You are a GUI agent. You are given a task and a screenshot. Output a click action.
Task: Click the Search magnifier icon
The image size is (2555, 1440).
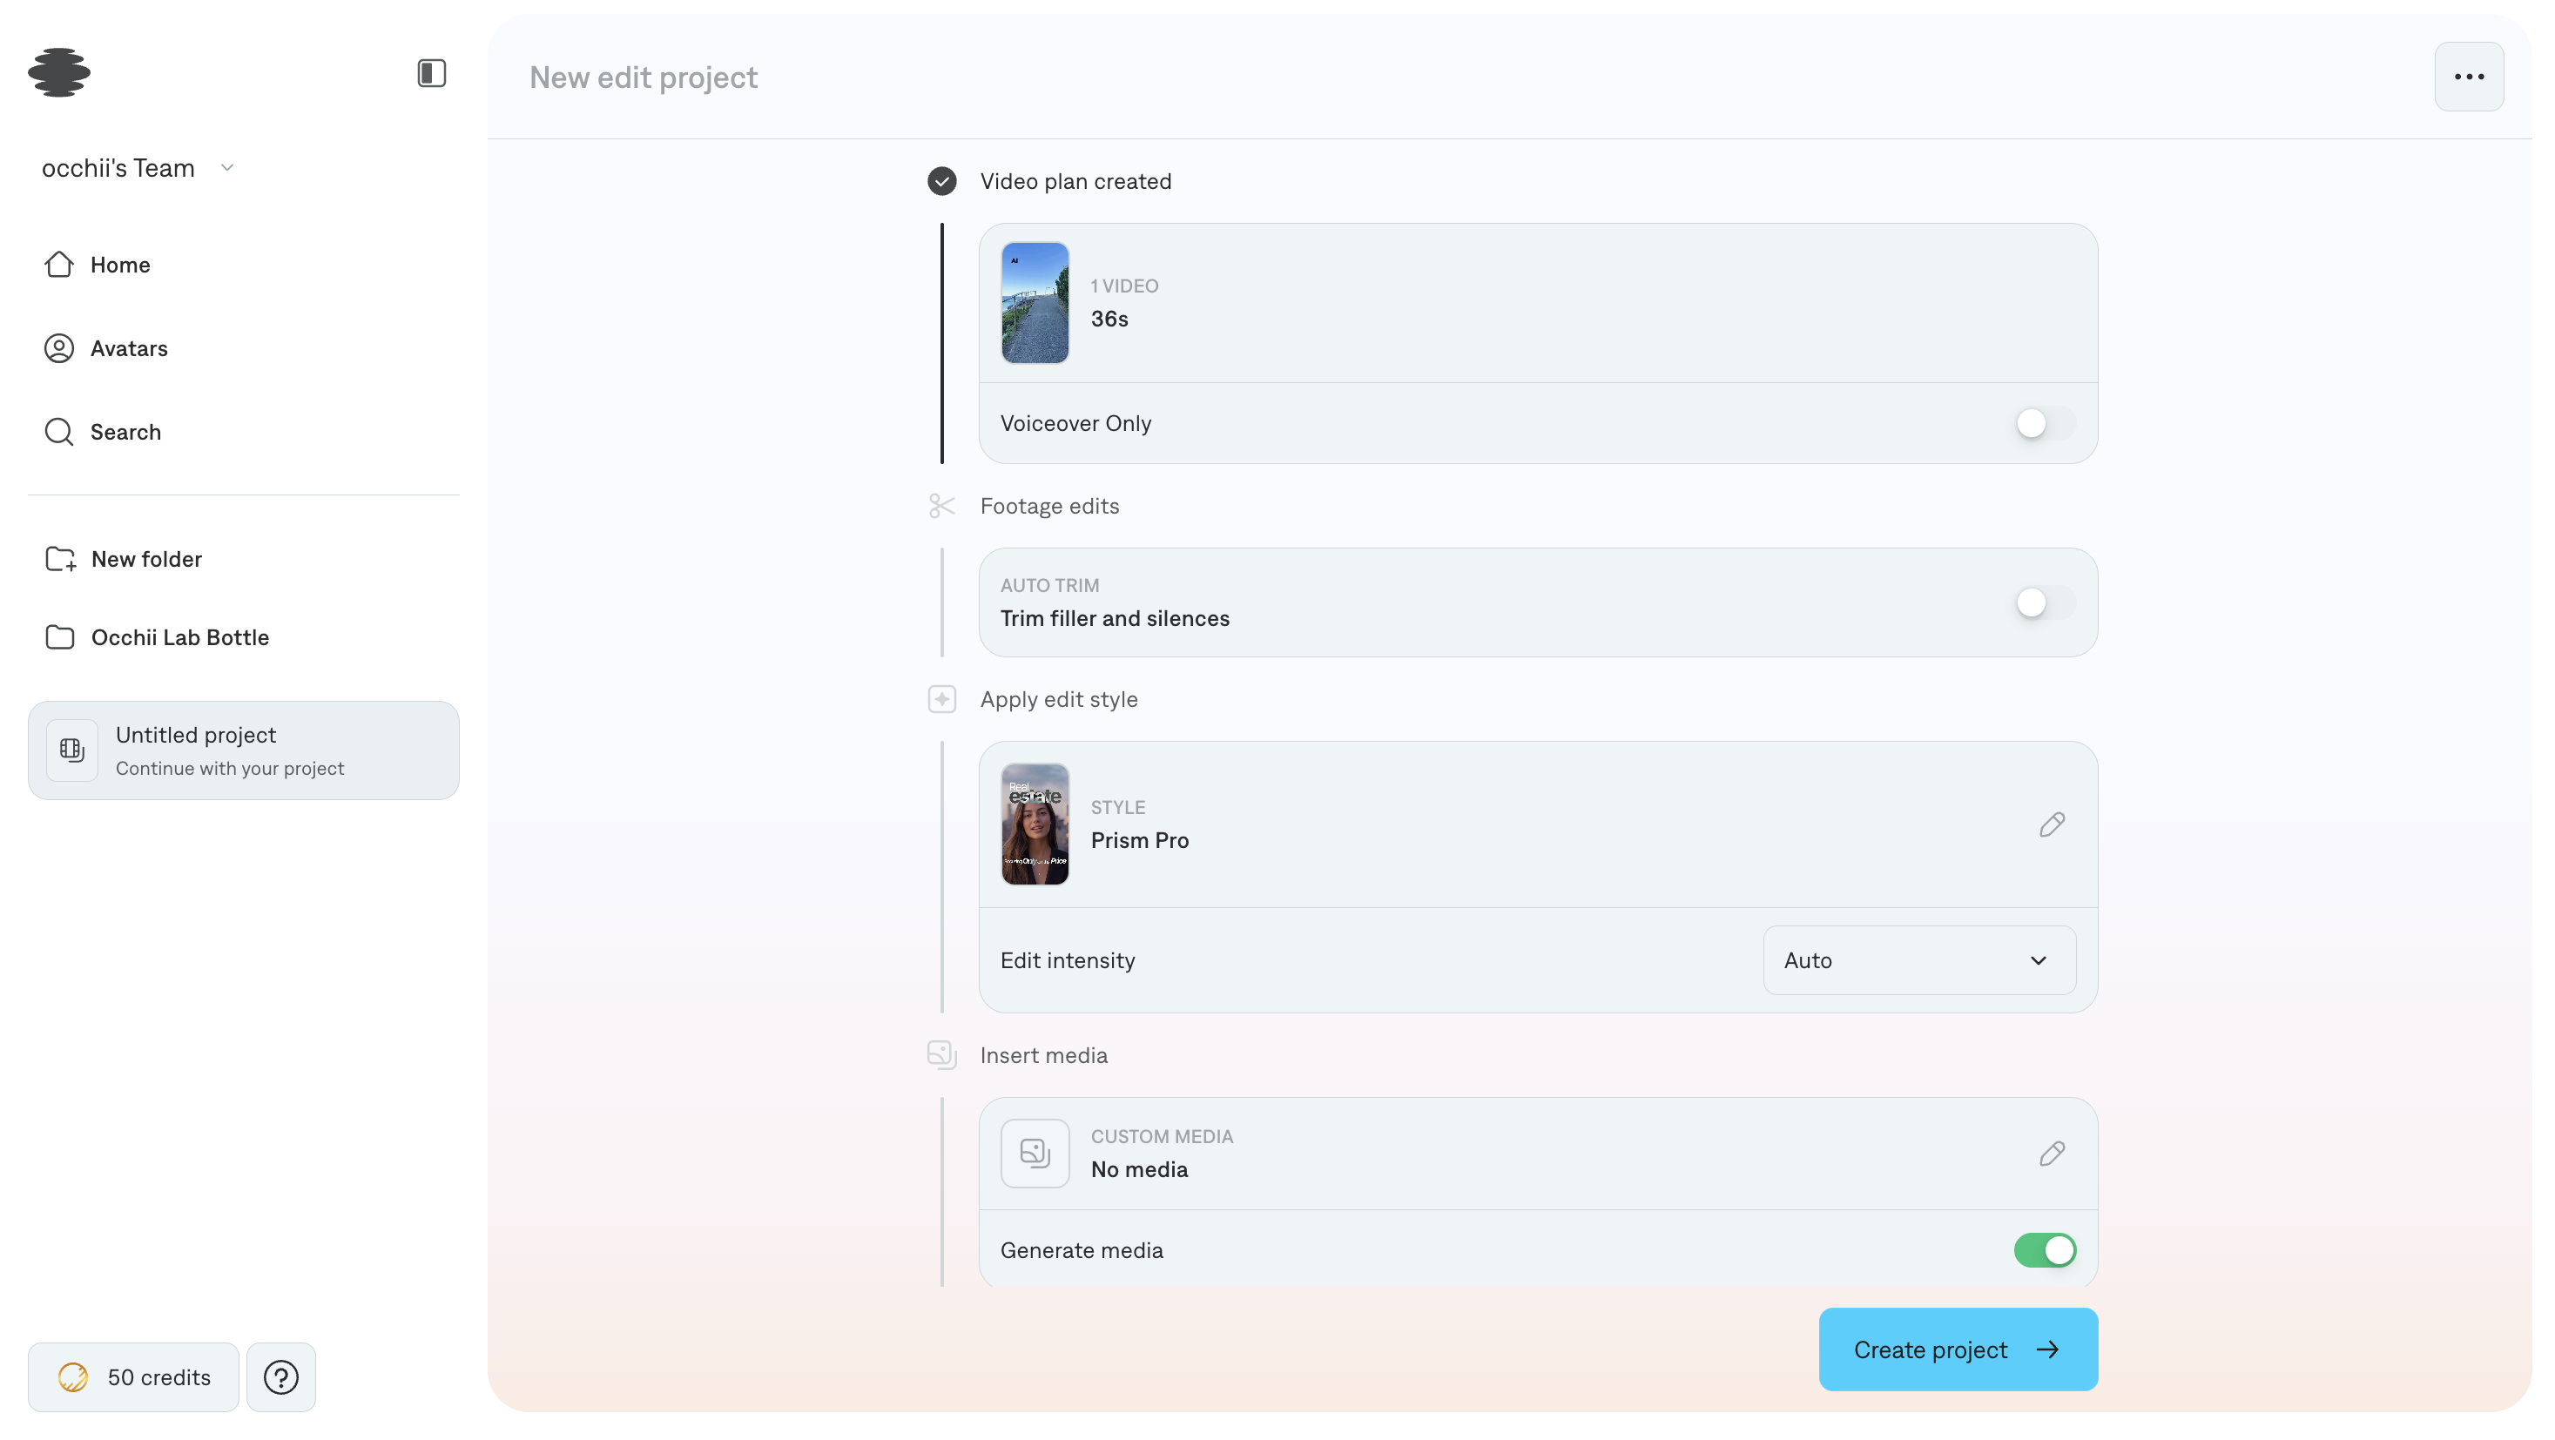pos(59,433)
